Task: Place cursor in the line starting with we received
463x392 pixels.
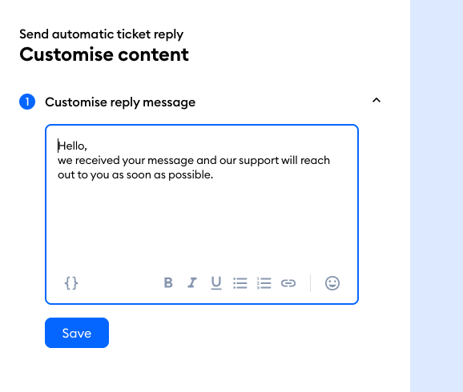Action: pyautogui.click(x=194, y=161)
